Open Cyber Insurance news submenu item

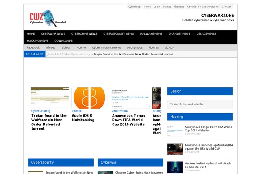point(107,47)
